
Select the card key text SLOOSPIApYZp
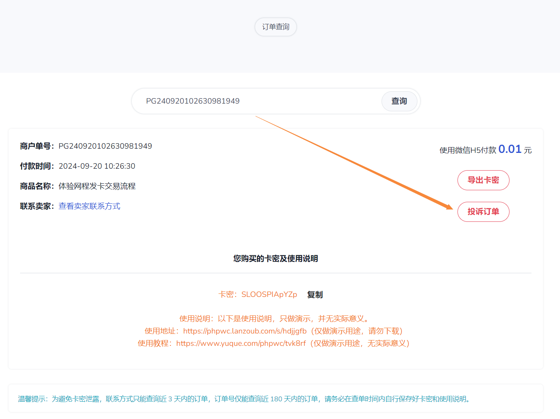point(269,295)
